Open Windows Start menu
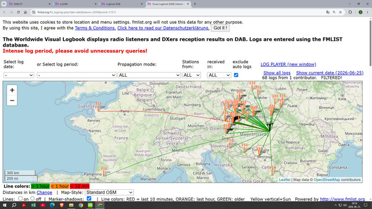Image resolution: width=372 pixels, height=209 pixels. [5, 205]
